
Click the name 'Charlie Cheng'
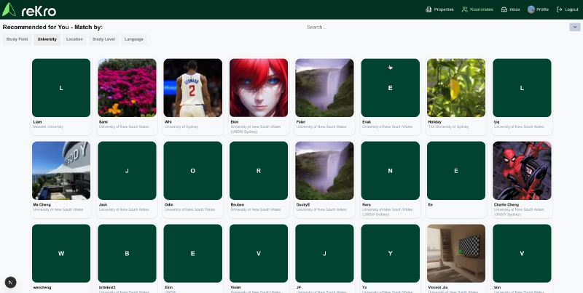506,205
